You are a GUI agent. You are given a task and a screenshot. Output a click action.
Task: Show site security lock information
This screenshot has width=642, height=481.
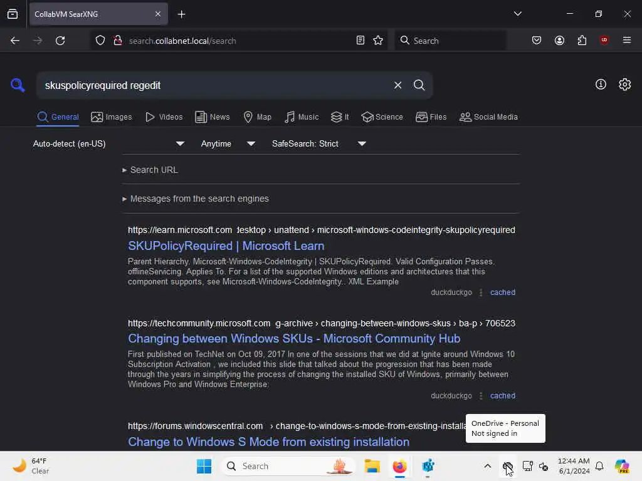point(118,41)
